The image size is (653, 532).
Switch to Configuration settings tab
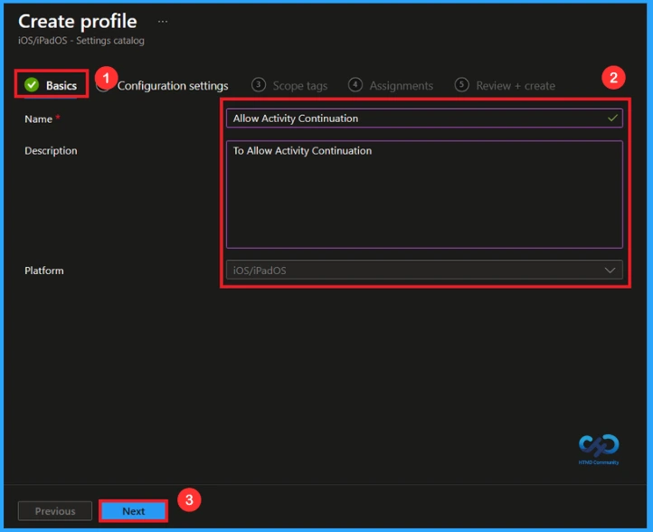(173, 86)
